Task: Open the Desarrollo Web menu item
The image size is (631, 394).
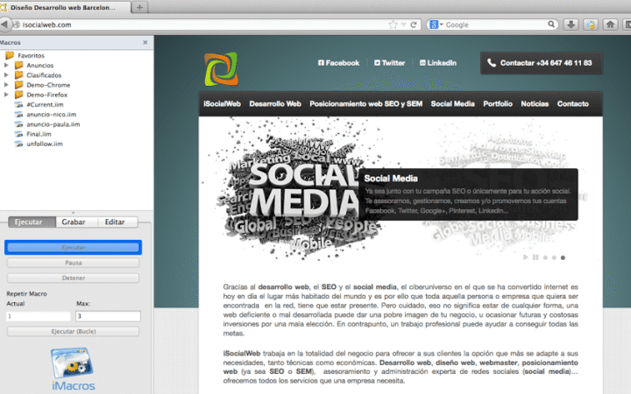Action: (275, 103)
